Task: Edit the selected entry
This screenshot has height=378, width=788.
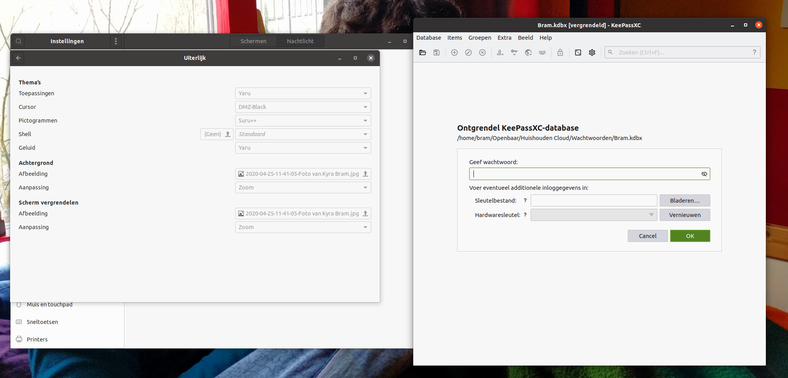Action: (x=468, y=52)
